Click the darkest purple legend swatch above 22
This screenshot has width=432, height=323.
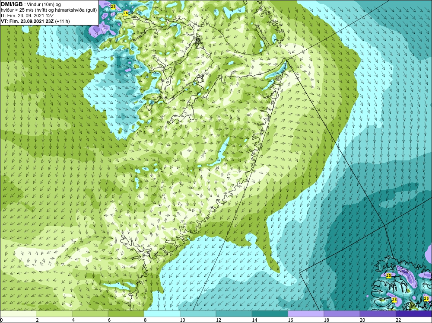[414, 314]
